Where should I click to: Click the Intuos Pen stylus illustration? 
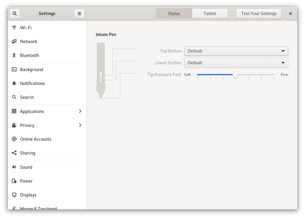click(x=101, y=71)
